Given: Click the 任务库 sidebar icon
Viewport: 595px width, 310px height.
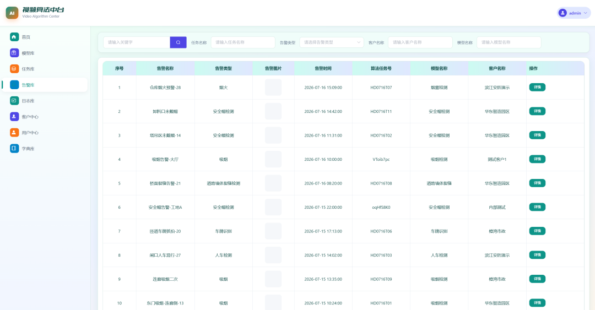Looking at the screenshot, I should (14, 69).
